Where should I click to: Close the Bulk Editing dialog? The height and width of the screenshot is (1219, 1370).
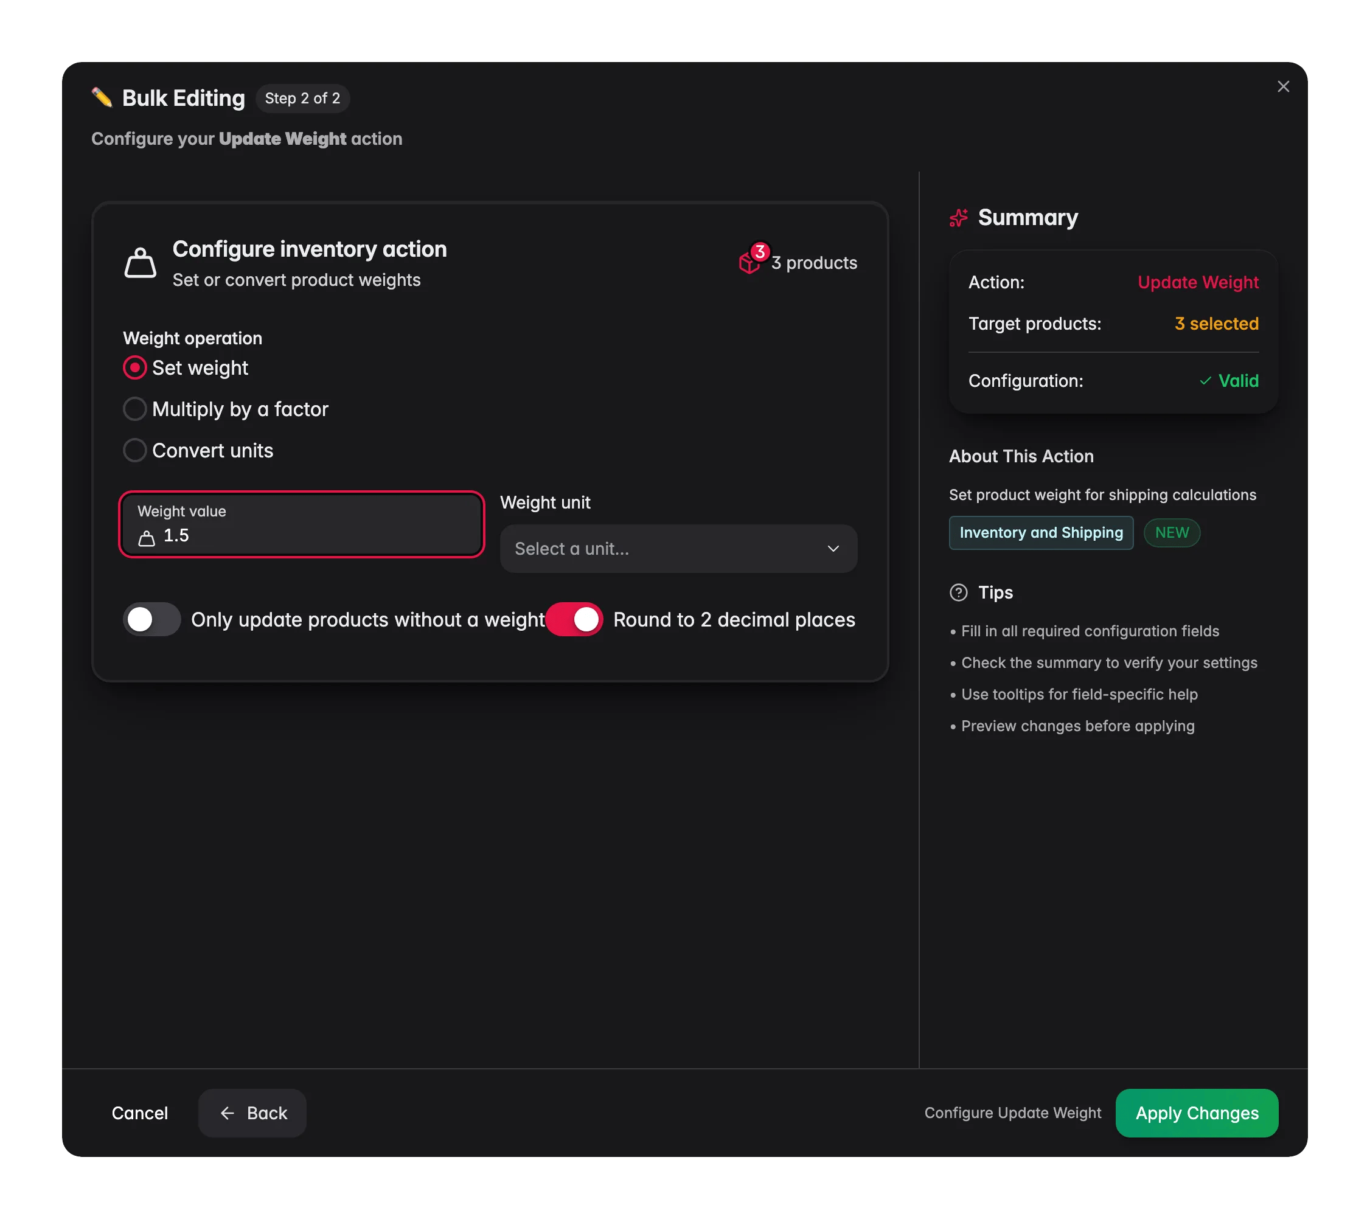coord(1283,86)
